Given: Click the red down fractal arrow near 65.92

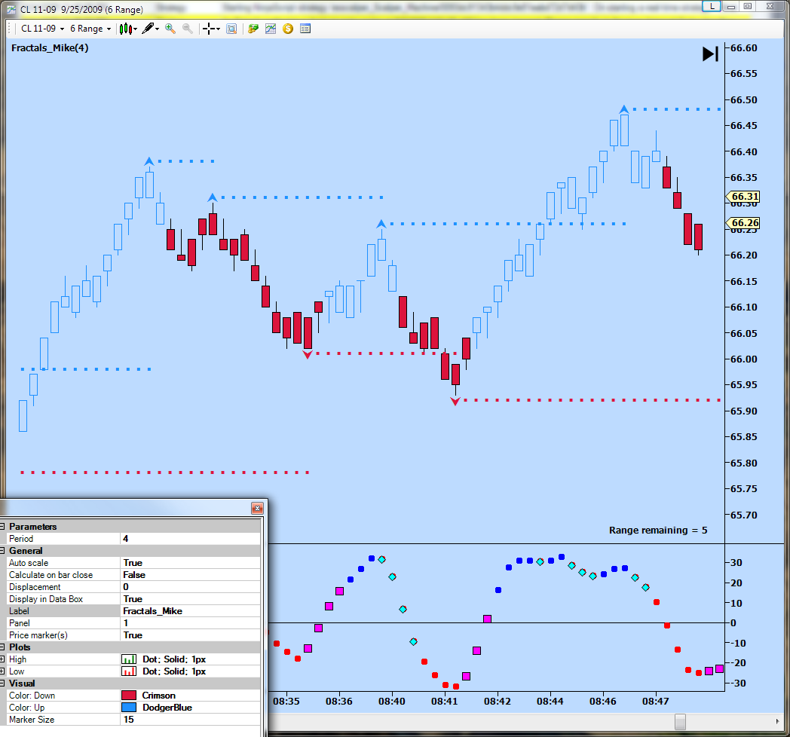Looking at the screenshot, I should click(455, 402).
